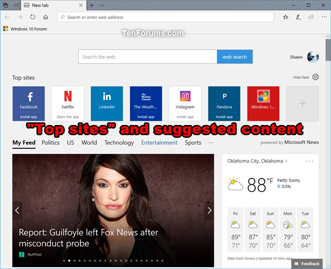The width and height of the screenshot is (331, 269).
Task: Click the Share this page icon
Action: (x=311, y=17)
